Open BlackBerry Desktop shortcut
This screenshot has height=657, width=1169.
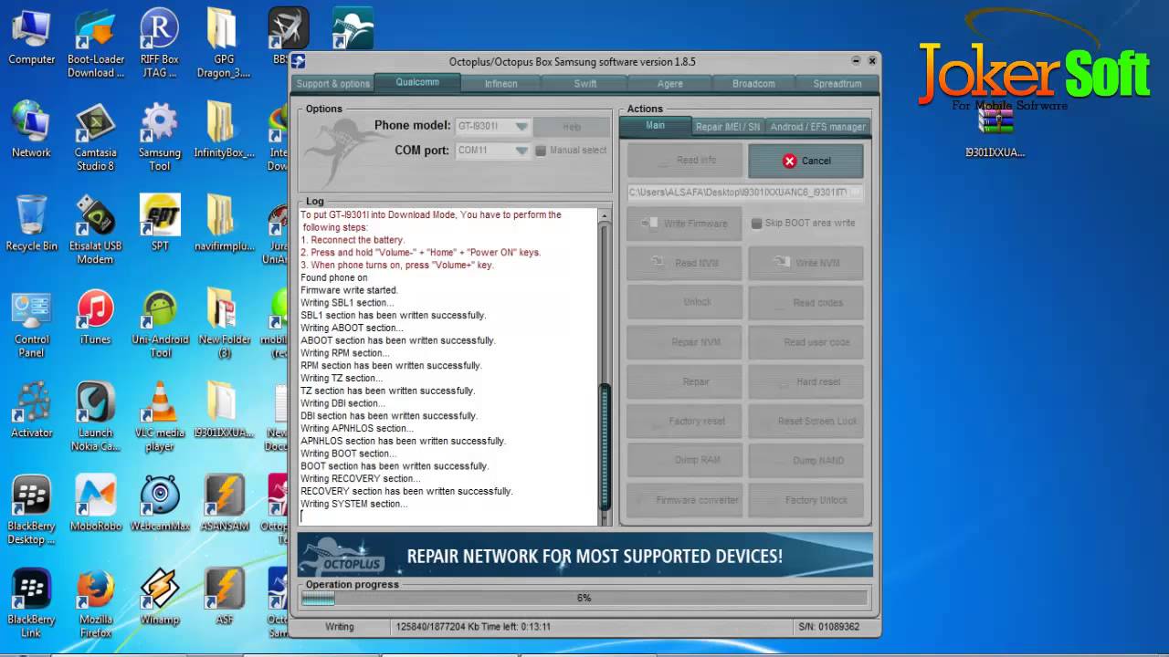32,510
